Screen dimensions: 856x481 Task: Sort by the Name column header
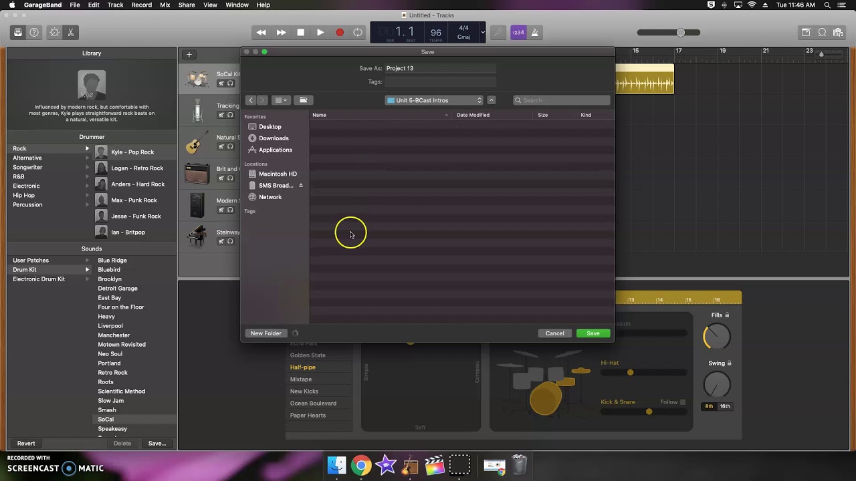coord(381,115)
